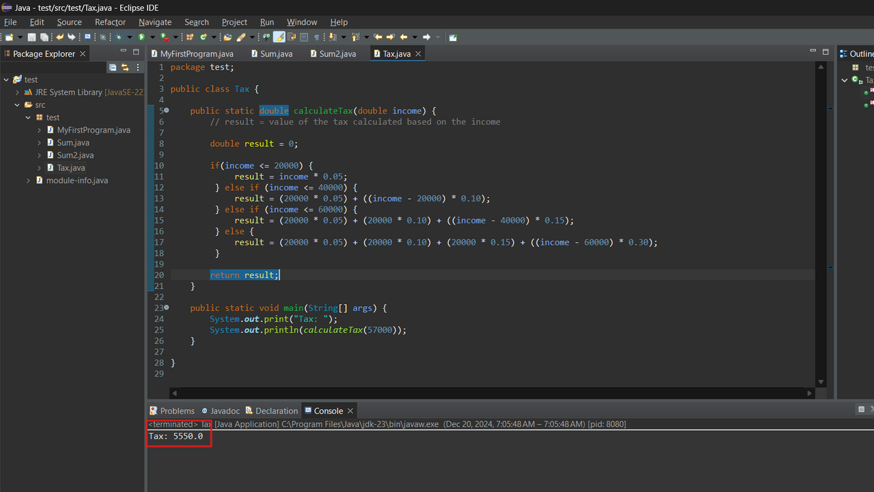Click the New file toolbar icon
This screenshot has width=874, height=492.
point(9,37)
